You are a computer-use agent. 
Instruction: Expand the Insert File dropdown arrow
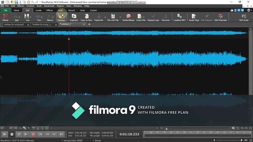(x=144, y=17)
